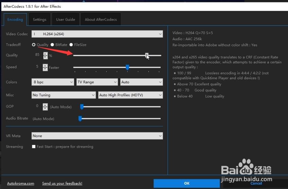The width and height of the screenshot is (288, 189).
Task: Open the Autokroma.com link
Action: [x=21, y=183]
